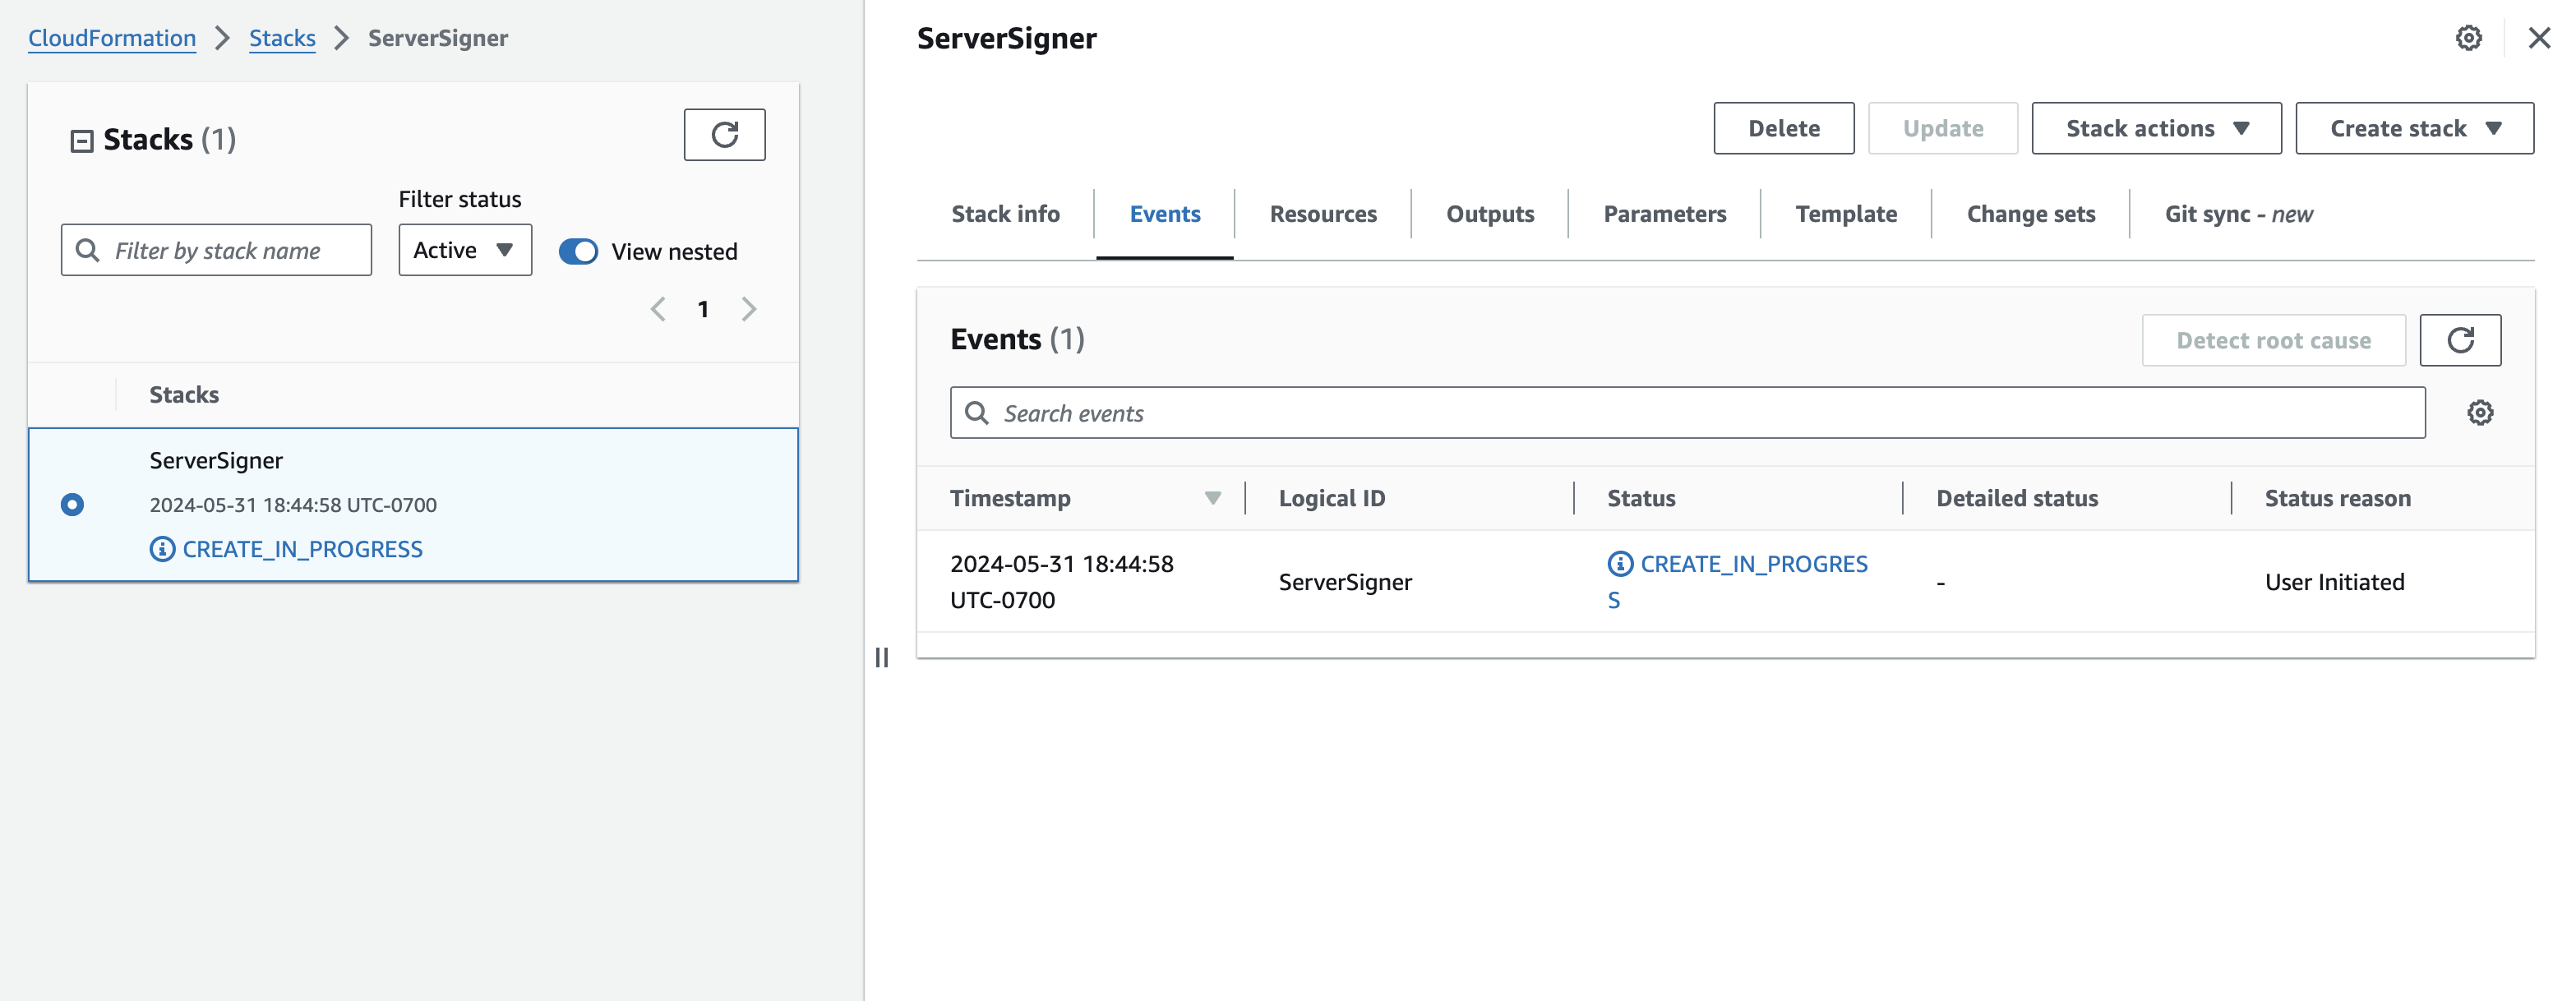Collapse the Stacks panel header

(82, 141)
